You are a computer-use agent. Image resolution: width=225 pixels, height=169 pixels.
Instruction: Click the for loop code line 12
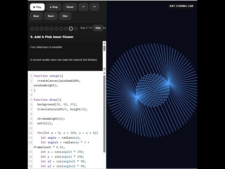click(67, 133)
